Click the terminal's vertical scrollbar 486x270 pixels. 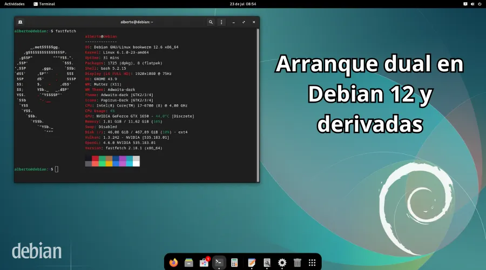pos(258,105)
